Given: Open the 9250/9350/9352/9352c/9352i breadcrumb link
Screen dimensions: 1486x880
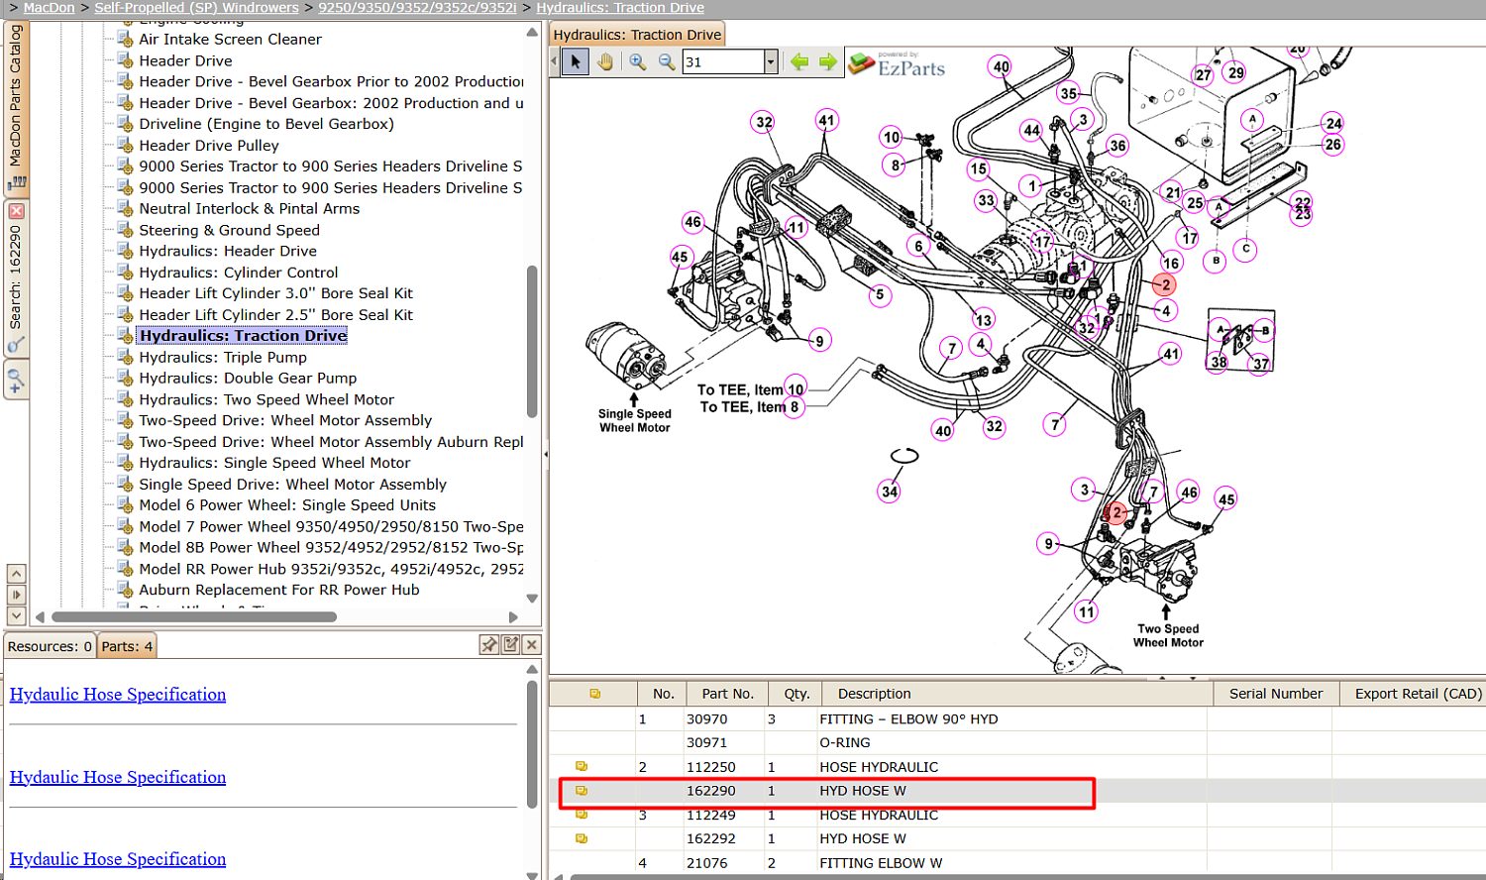Looking at the screenshot, I should pyautogui.click(x=417, y=8).
